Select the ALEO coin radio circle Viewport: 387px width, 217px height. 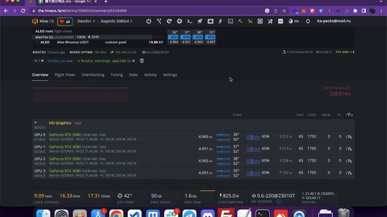click(37, 42)
